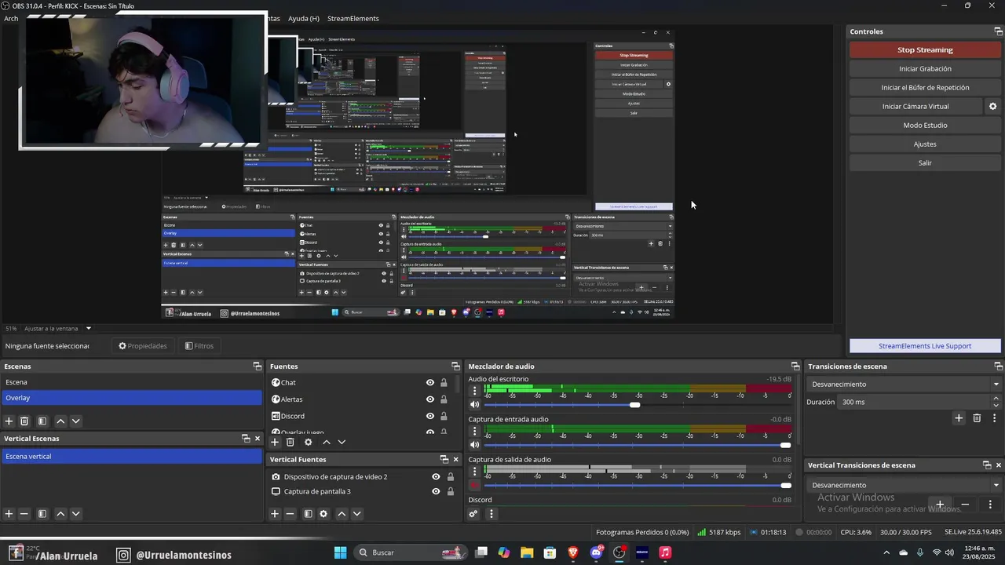Open the Ayuda (H) menu

click(x=303, y=18)
